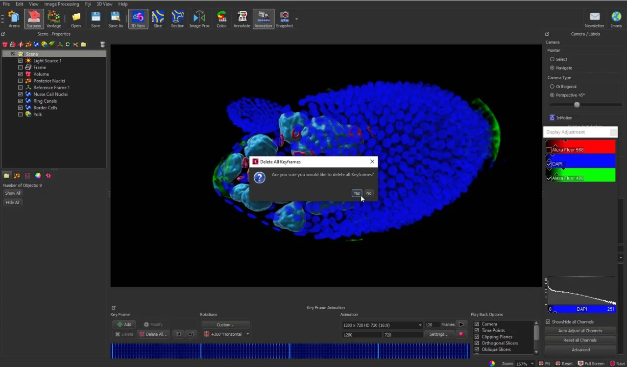Collapse the Scene tree node
Viewport: 627px width, 367px height.
point(5,54)
